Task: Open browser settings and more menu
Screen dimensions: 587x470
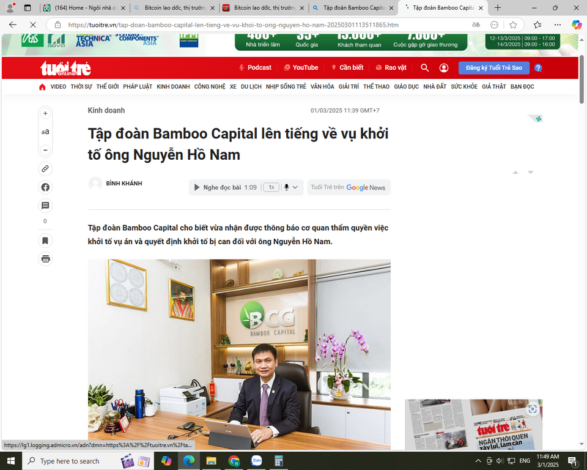Action: [x=558, y=24]
